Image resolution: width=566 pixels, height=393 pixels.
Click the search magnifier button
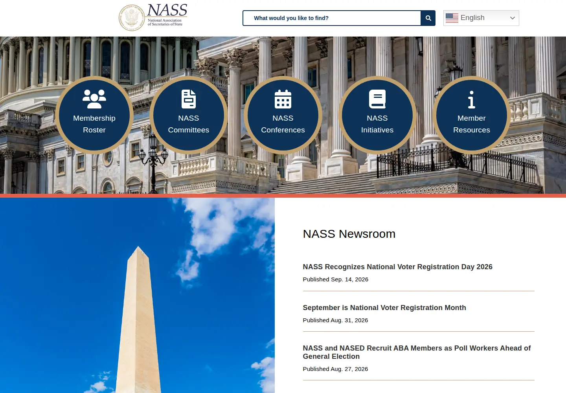coord(428,18)
